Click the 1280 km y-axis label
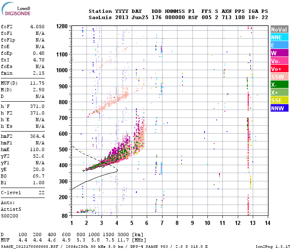291x249 pixels. 62,26
